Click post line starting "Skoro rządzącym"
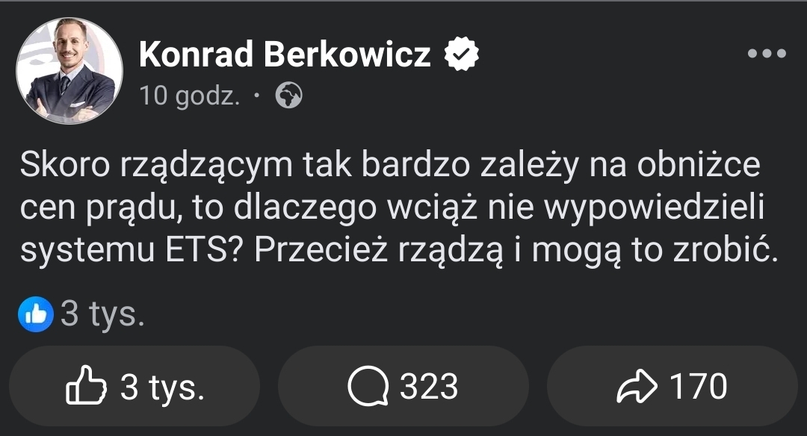Image resolution: width=807 pixels, height=436 pixels. coord(389,166)
